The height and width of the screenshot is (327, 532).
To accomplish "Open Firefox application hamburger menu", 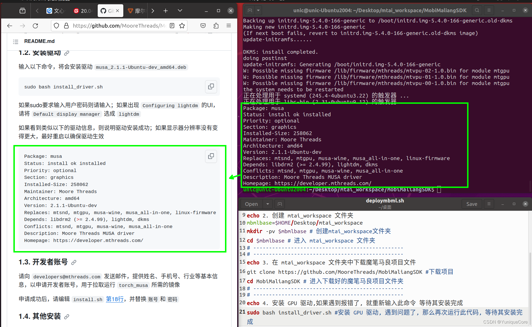I will [x=229, y=26].
